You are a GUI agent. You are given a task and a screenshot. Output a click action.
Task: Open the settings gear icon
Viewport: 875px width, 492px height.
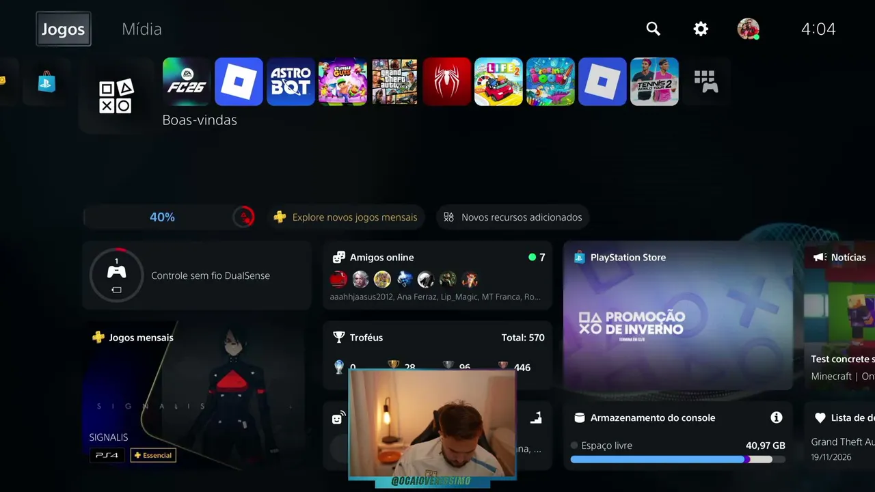[x=701, y=29]
